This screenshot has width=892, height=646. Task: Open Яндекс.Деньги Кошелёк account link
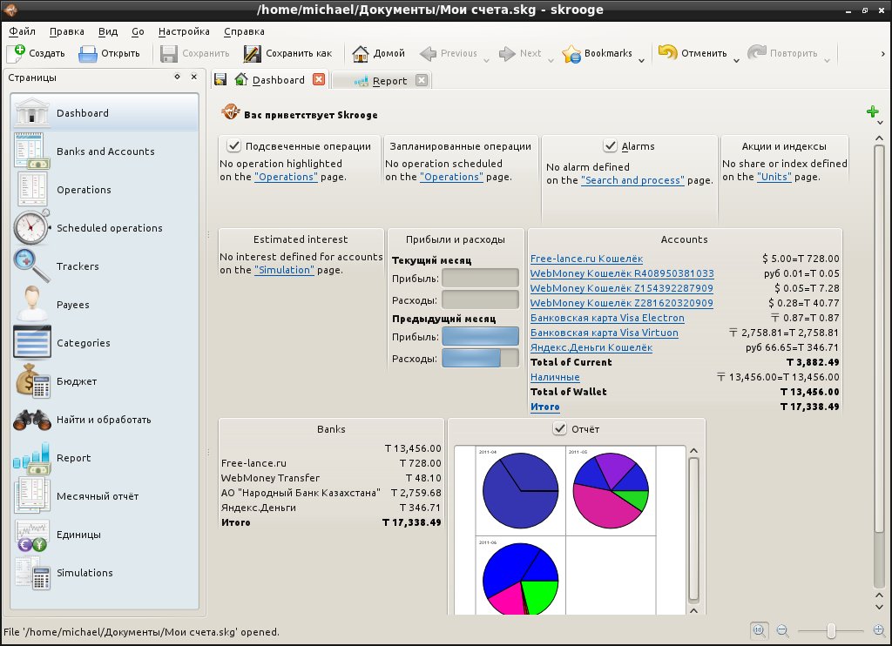(x=591, y=347)
